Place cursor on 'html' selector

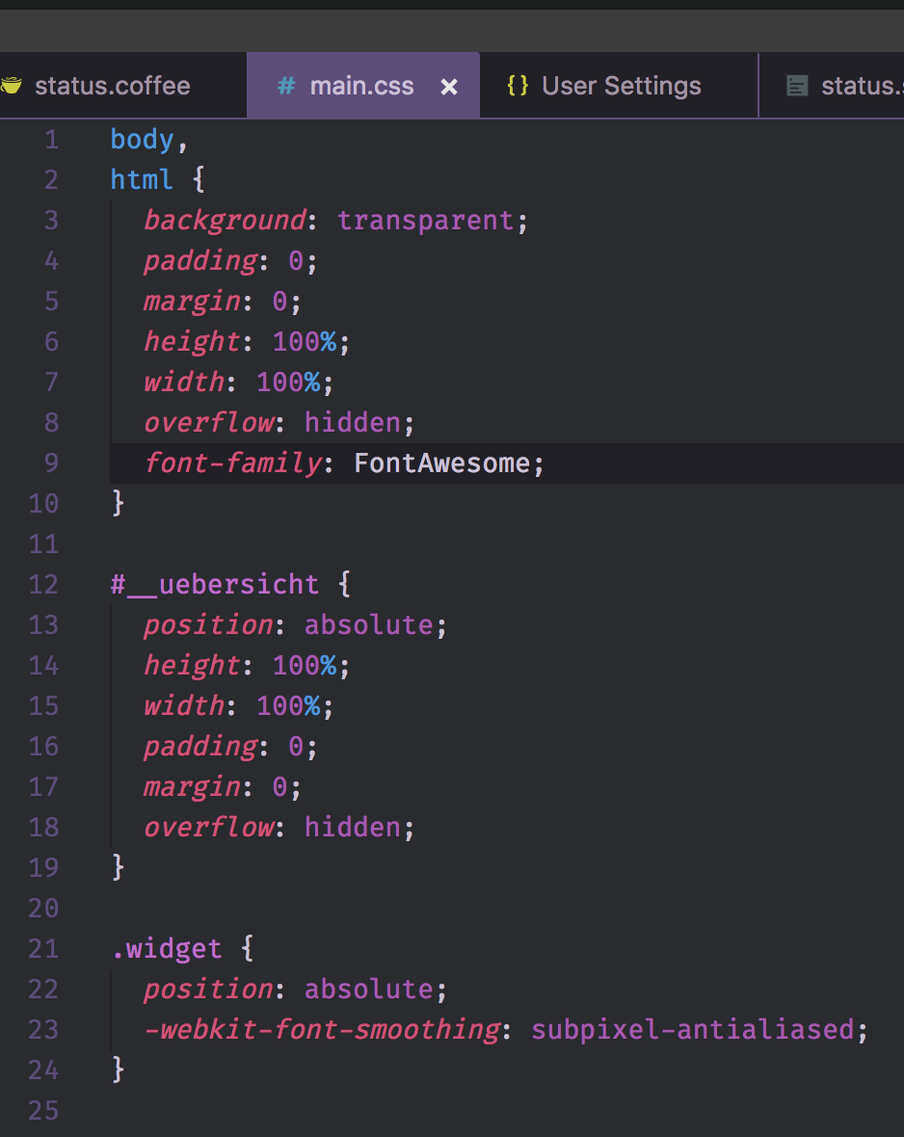pyautogui.click(x=142, y=179)
